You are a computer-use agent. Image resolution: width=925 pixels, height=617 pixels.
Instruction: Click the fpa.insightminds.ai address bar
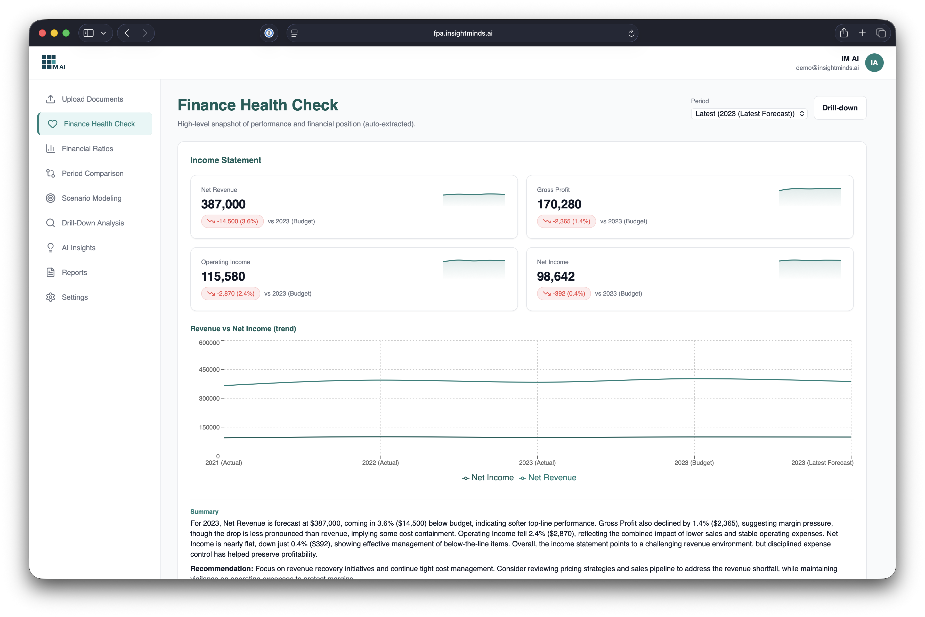[463, 34]
